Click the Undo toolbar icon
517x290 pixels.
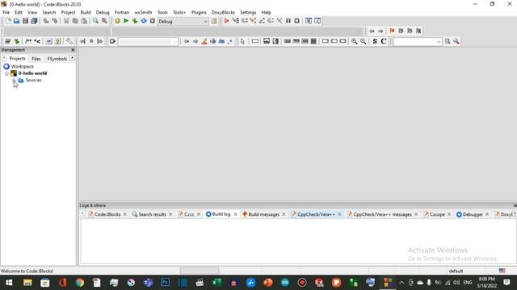(46, 21)
